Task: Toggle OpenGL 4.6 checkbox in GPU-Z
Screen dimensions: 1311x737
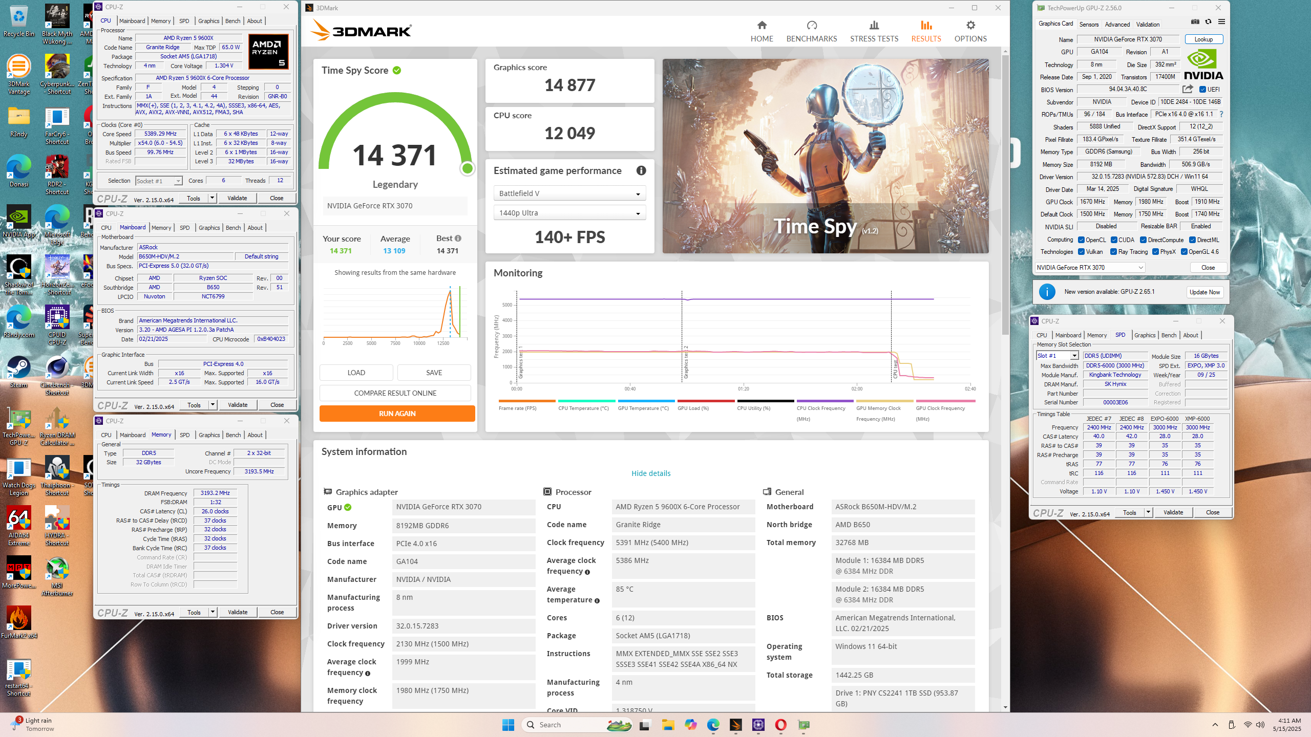Action: [1184, 252]
